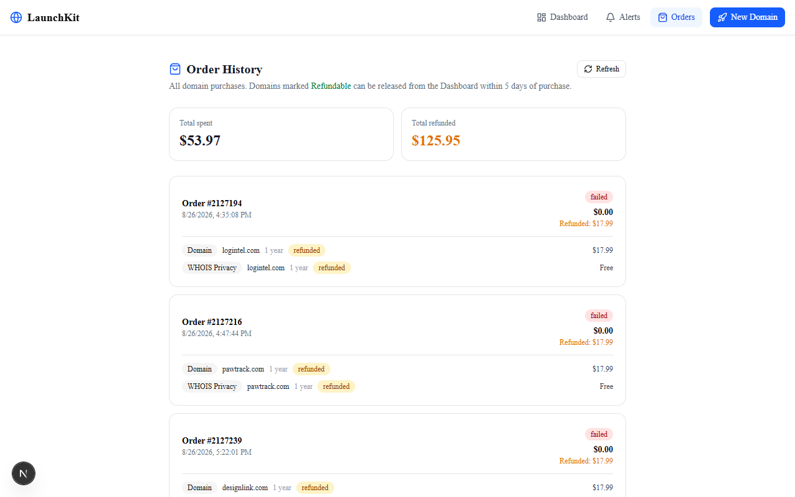Click the WHOIS Privacy tag for logintel.com

pyautogui.click(x=212, y=268)
